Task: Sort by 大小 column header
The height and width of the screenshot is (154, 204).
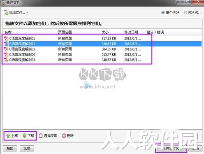Action: [105, 32]
